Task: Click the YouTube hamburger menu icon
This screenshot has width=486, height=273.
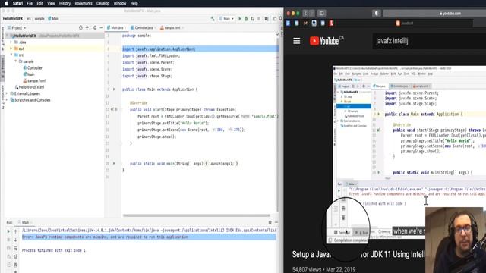Action: click(297, 41)
